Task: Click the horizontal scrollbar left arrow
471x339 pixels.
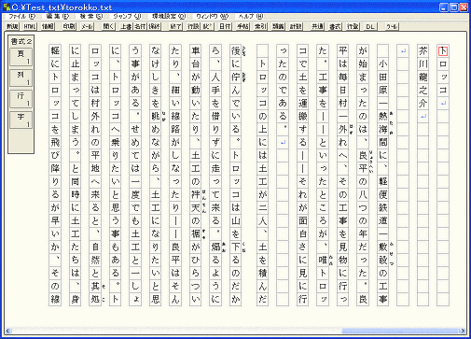Action: (x=8, y=331)
